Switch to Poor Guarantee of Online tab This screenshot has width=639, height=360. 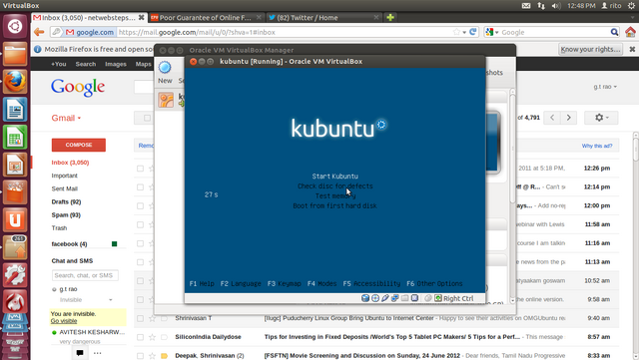pyautogui.click(x=206, y=18)
